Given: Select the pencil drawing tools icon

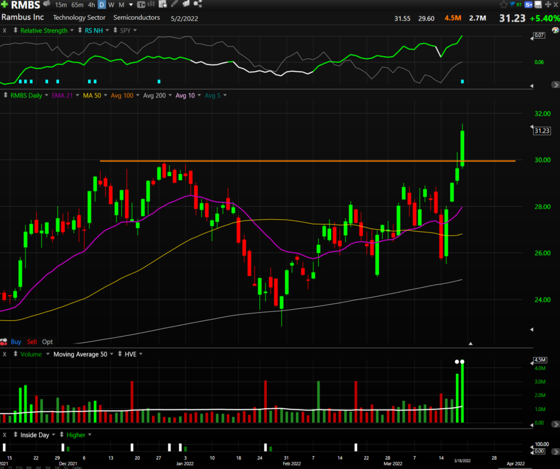Looking at the screenshot, I should pos(175,4).
